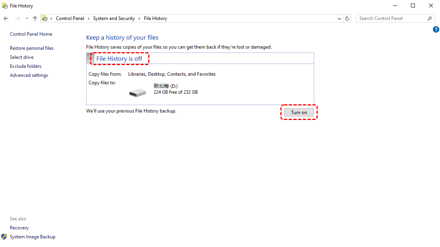Open Restore personal files link
Viewport: 440px width, 247px height.
click(x=31, y=48)
